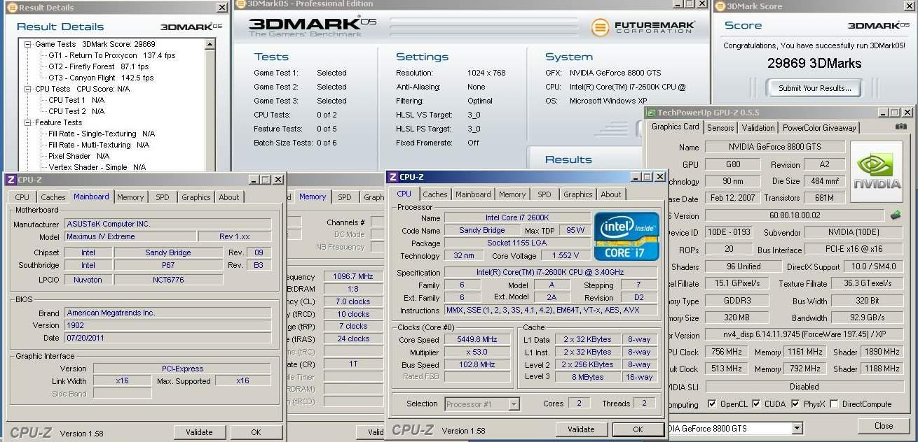Click 3DMark05 logo in Score window

click(x=879, y=25)
